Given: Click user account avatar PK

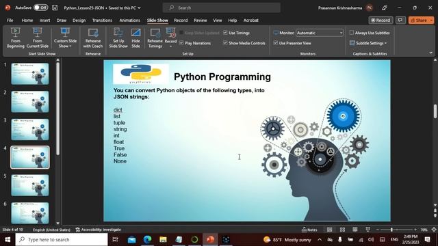Looking at the screenshot, I should pyautogui.click(x=370, y=8).
